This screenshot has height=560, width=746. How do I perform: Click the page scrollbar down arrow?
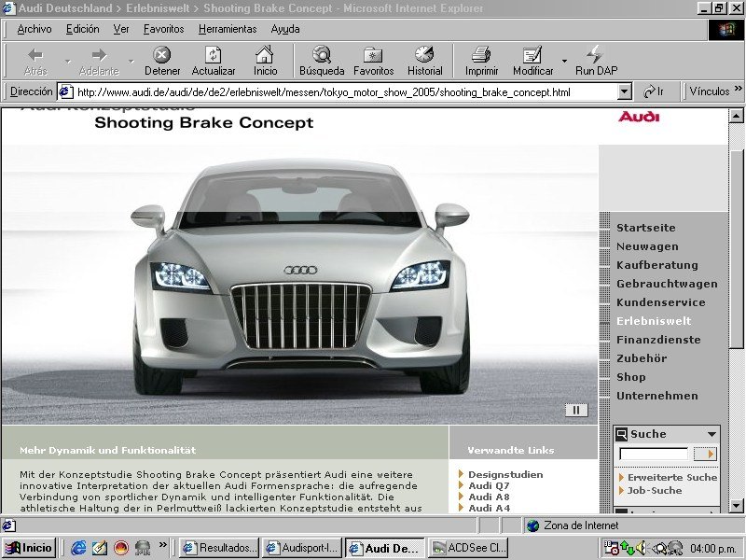[736, 505]
